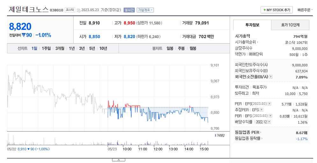
Task: Select the 1주일 line chart period
Action: coord(46,48)
